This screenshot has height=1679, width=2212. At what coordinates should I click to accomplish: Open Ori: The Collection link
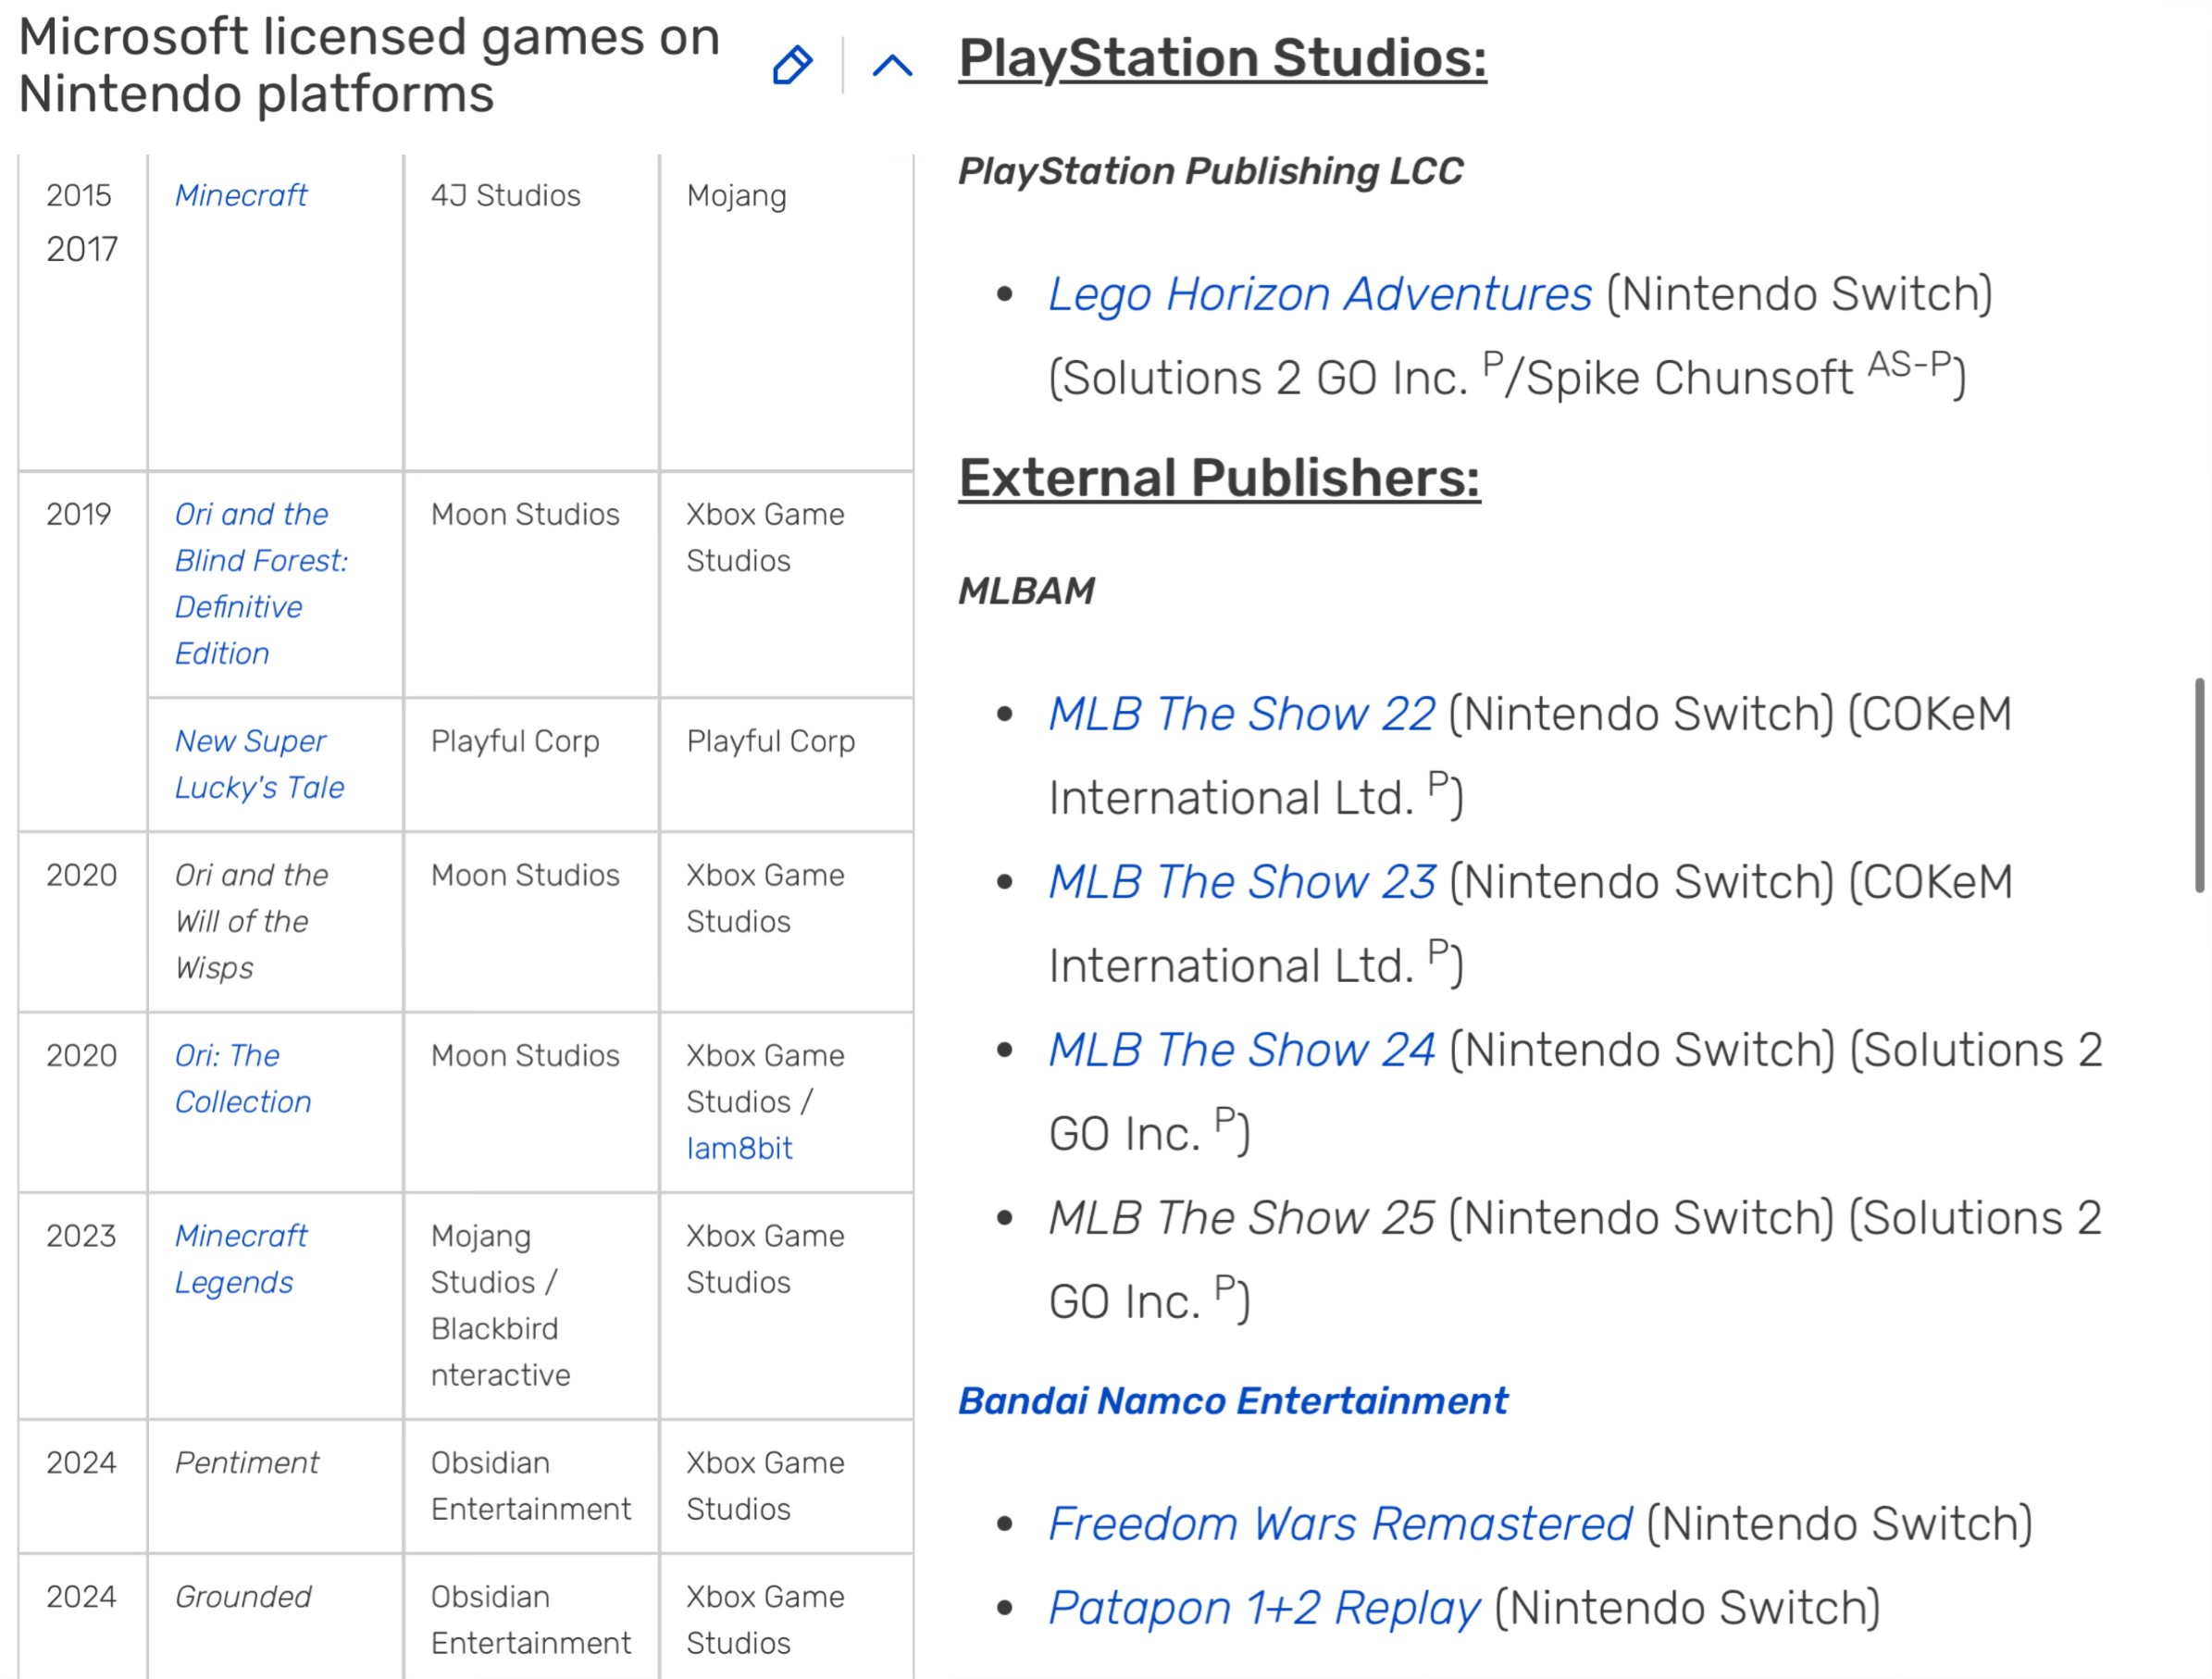point(243,1078)
